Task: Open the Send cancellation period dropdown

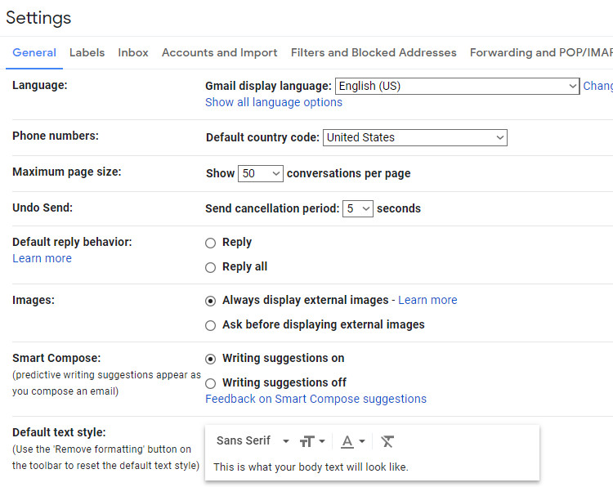Action: (x=358, y=208)
